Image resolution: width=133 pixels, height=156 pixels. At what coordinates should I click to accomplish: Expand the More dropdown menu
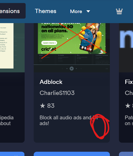pos(80,11)
